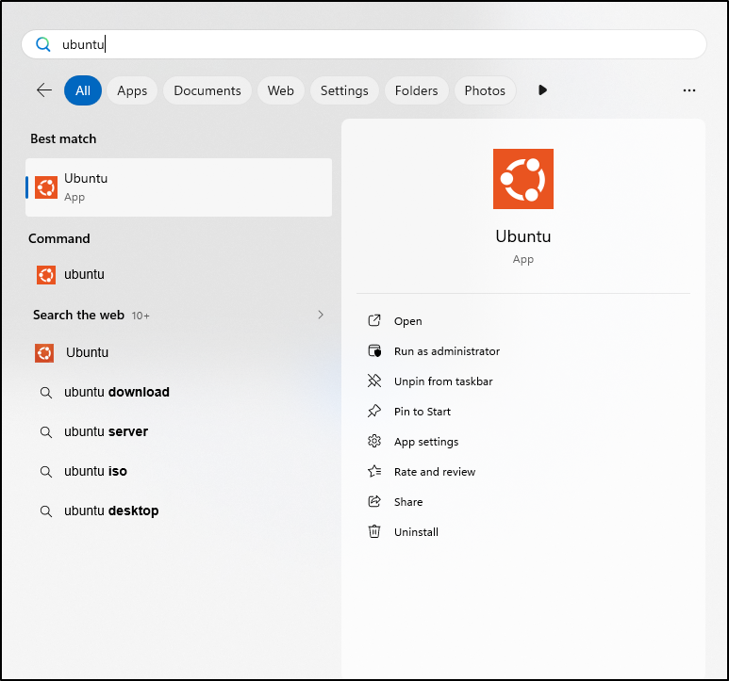
Task: Select the All filter tab
Action: (83, 90)
